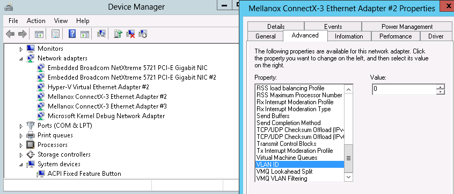This screenshot has width=454, height=194.
Task: Switch to the Details tab
Action: [x=276, y=27]
